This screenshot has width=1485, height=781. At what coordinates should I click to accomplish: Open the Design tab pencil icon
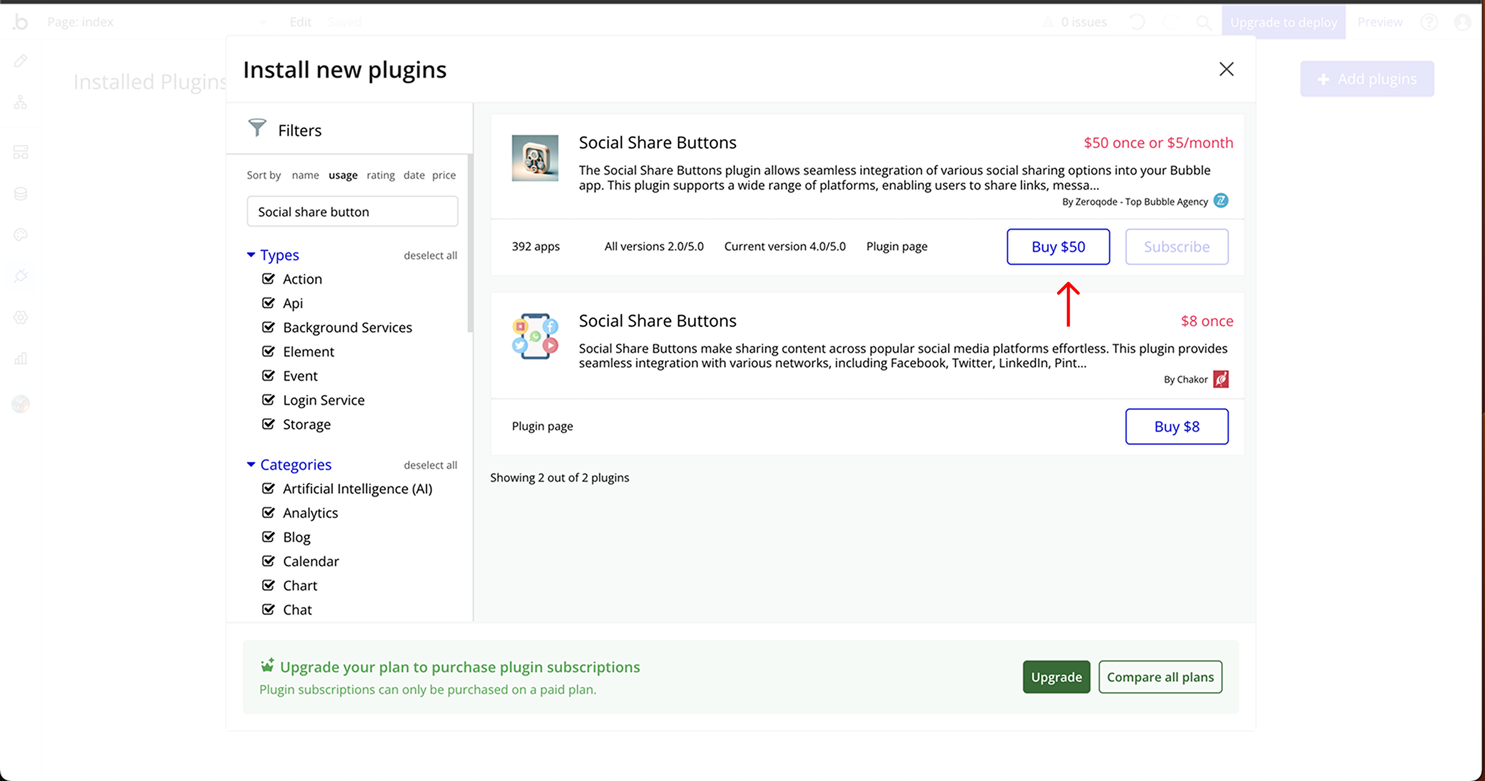pos(21,60)
